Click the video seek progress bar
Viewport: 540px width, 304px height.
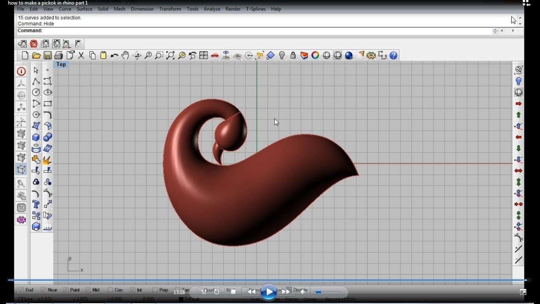[x=269, y=280]
